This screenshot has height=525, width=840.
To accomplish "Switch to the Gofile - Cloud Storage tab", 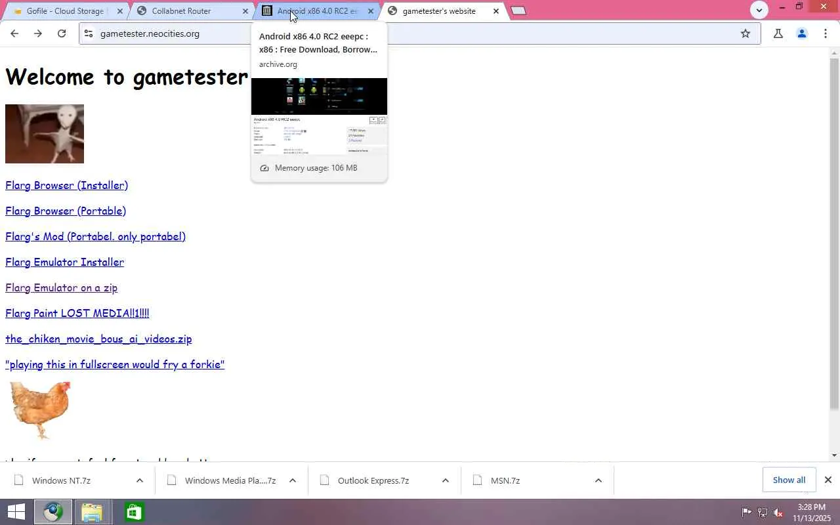I will [x=64, y=11].
